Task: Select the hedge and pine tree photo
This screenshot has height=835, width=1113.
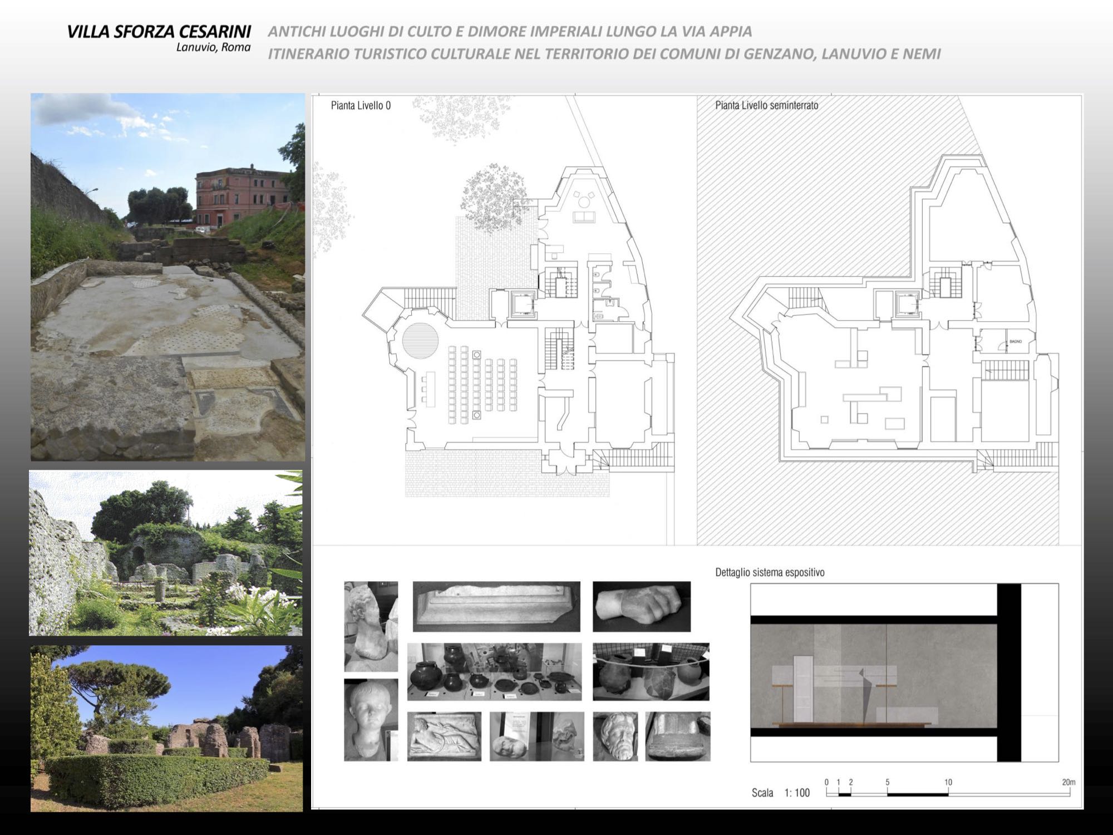Action: pos(166,728)
